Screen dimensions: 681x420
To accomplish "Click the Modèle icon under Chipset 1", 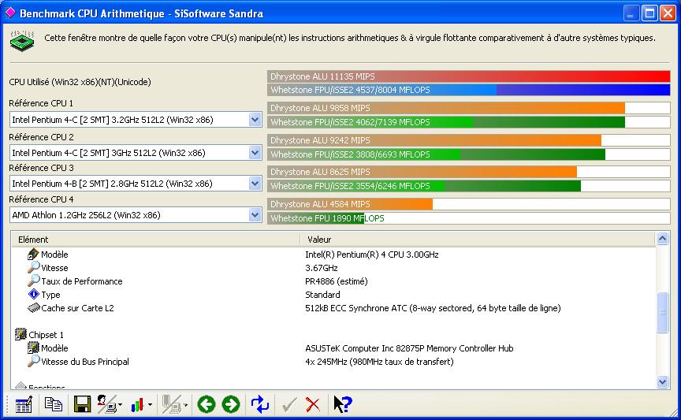I will coord(33,348).
